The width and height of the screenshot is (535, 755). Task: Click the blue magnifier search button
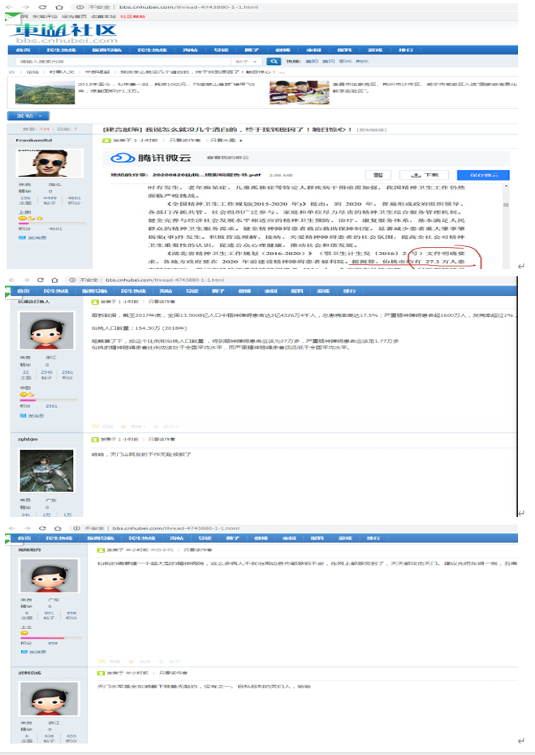(x=274, y=62)
